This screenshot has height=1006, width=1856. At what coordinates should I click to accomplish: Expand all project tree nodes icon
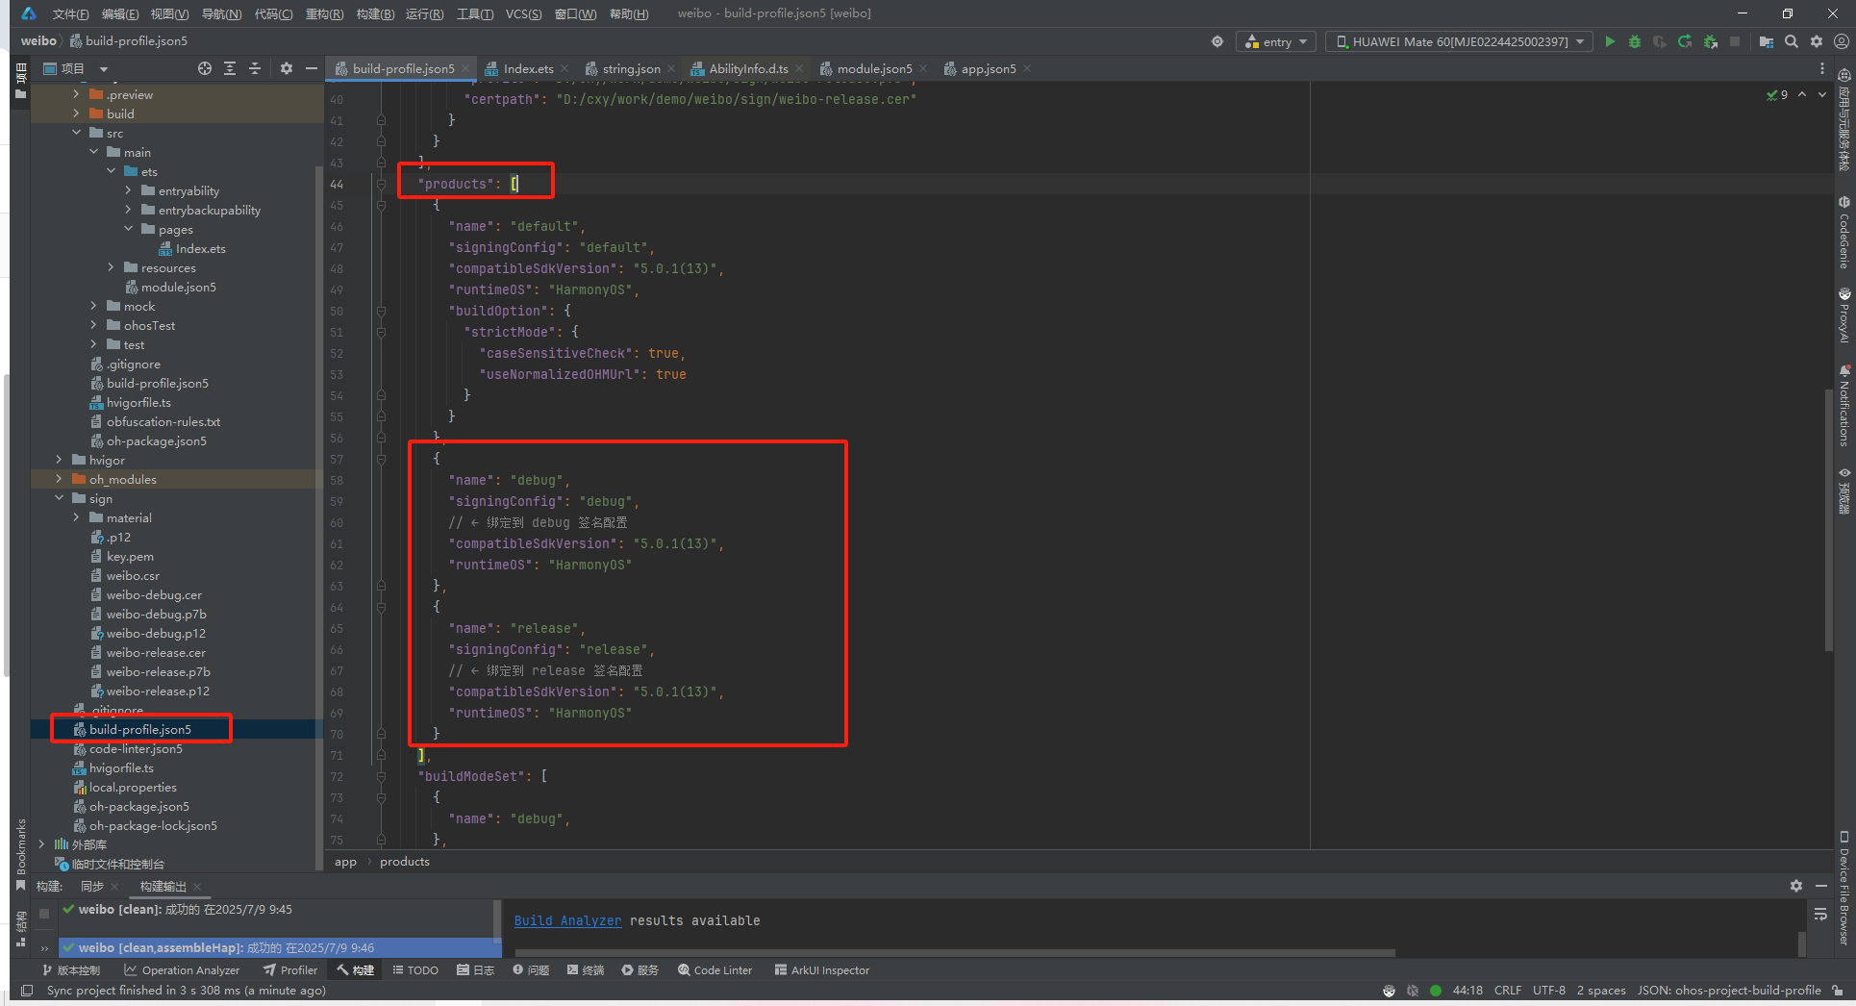click(x=230, y=68)
